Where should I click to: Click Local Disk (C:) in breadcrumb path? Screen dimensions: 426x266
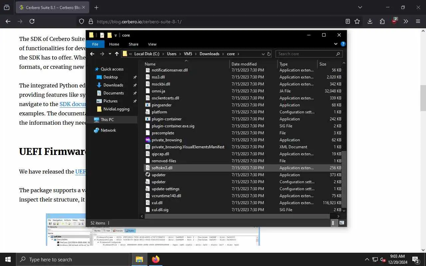click(x=147, y=54)
